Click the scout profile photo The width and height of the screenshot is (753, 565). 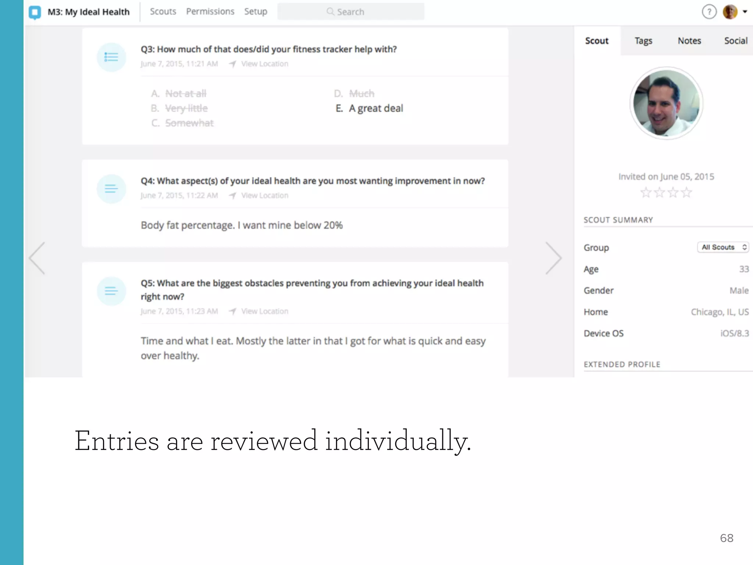[666, 103]
